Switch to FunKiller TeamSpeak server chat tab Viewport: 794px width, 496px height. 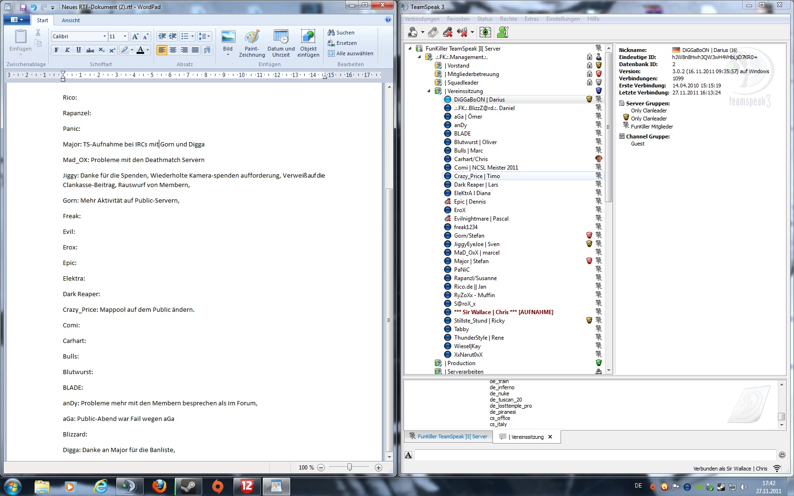coord(448,436)
